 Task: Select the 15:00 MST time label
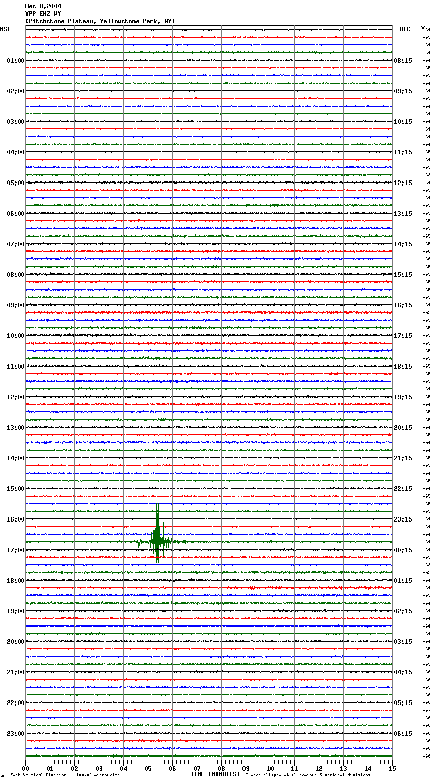(x=15, y=489)
